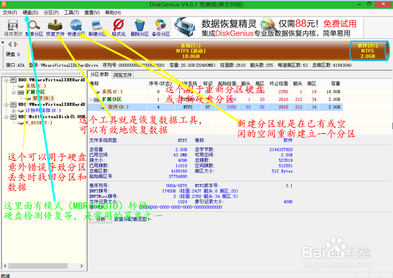Click the 起始柱面 column header

click(227, 84)
